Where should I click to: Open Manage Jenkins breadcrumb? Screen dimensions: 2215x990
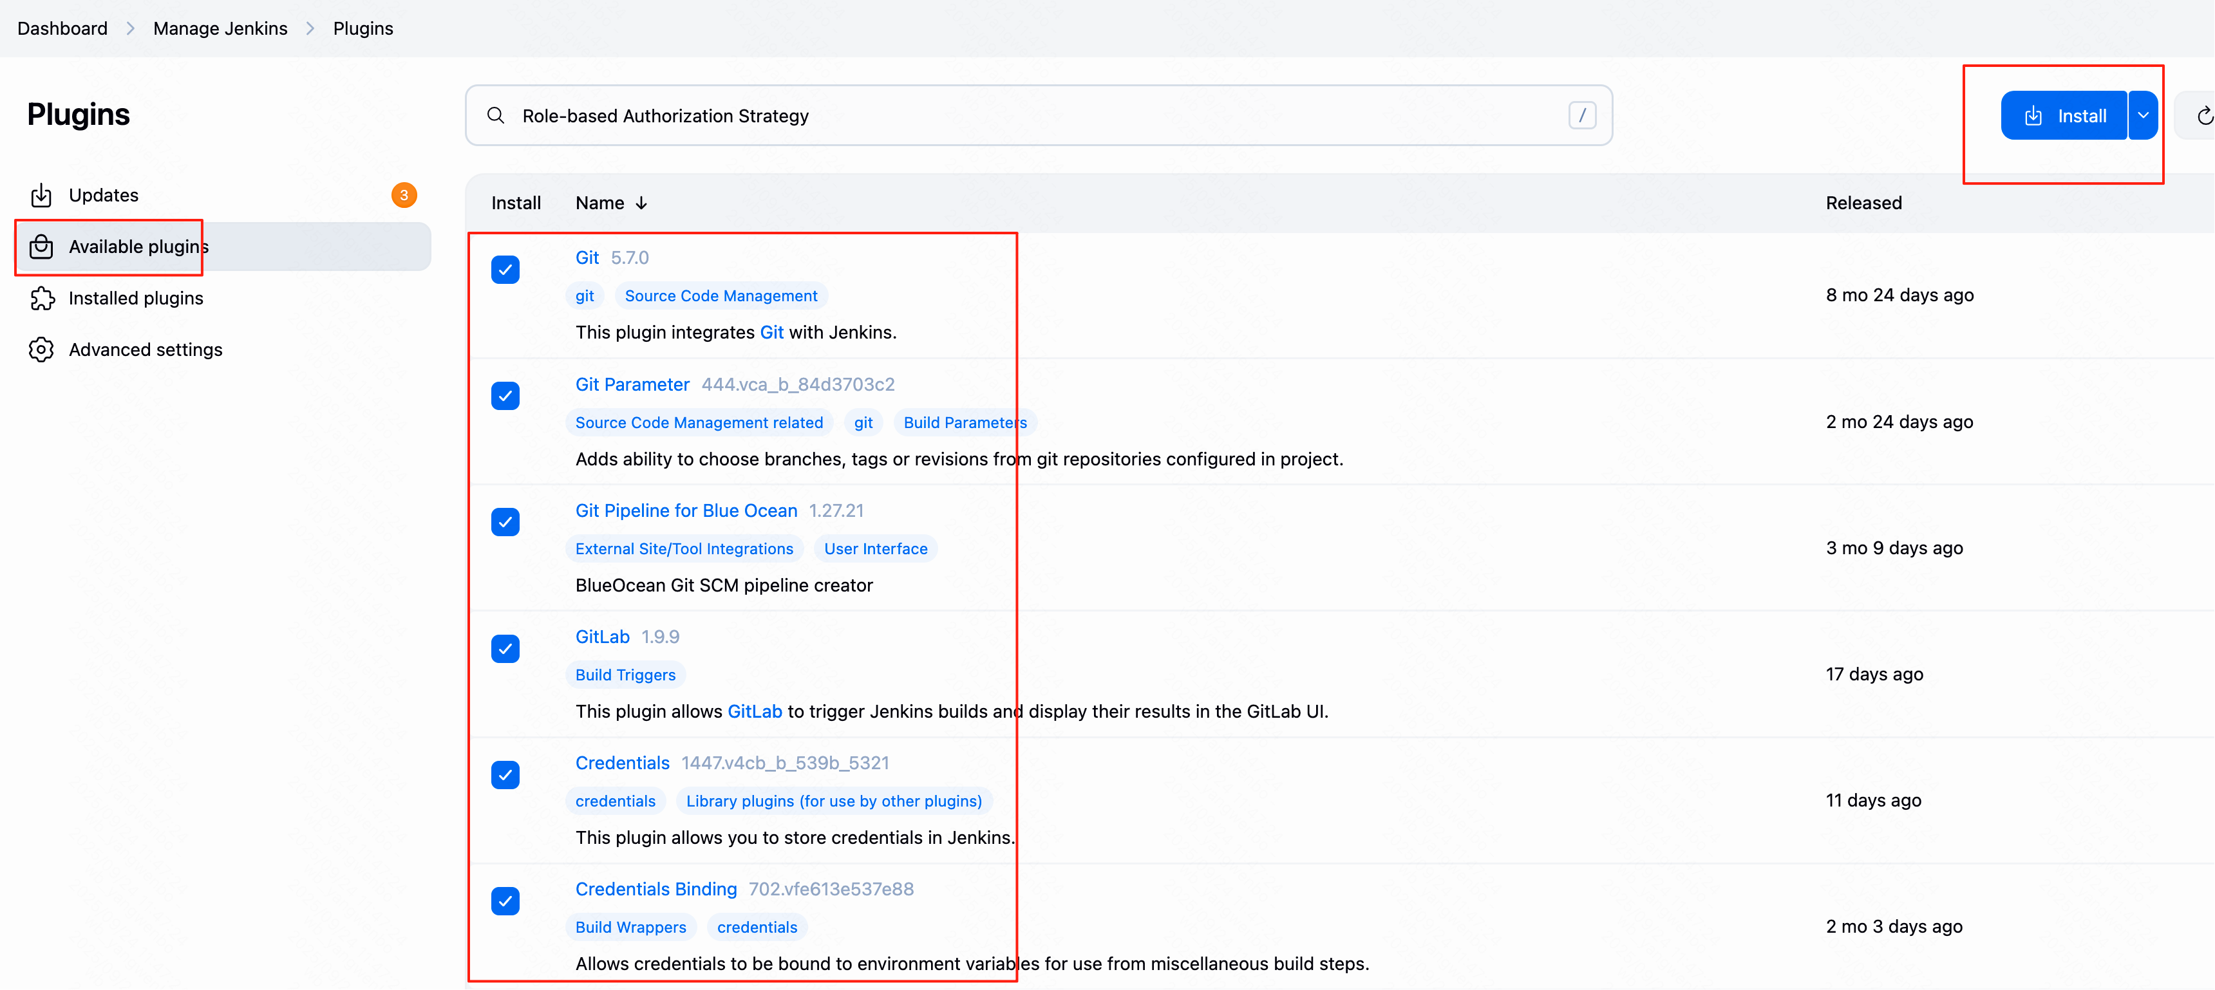point(220,28)
